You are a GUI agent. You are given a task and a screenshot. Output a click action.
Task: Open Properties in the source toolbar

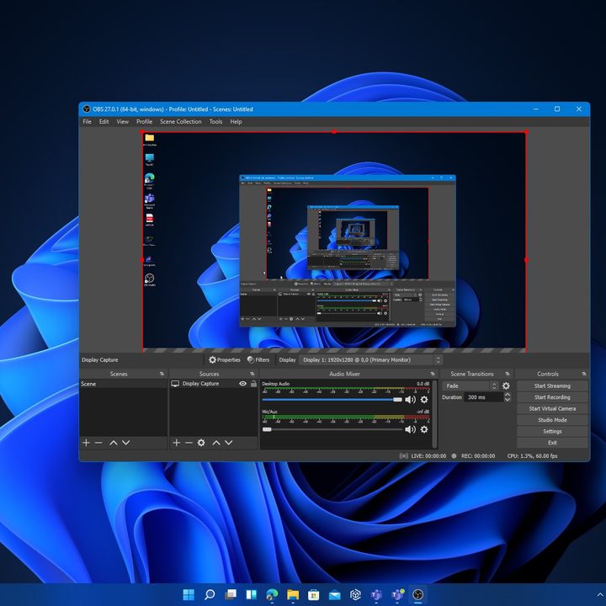[225, 360]
